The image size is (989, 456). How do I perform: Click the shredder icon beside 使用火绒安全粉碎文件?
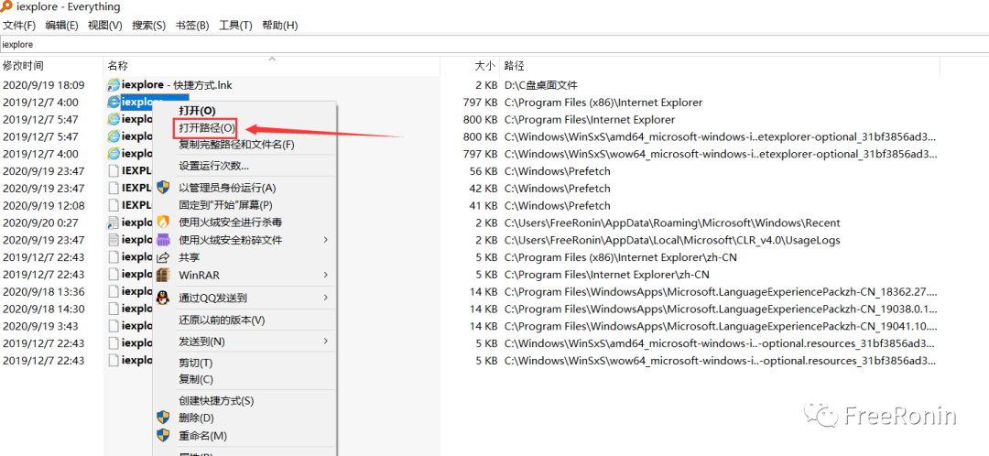tap(163, 240)
